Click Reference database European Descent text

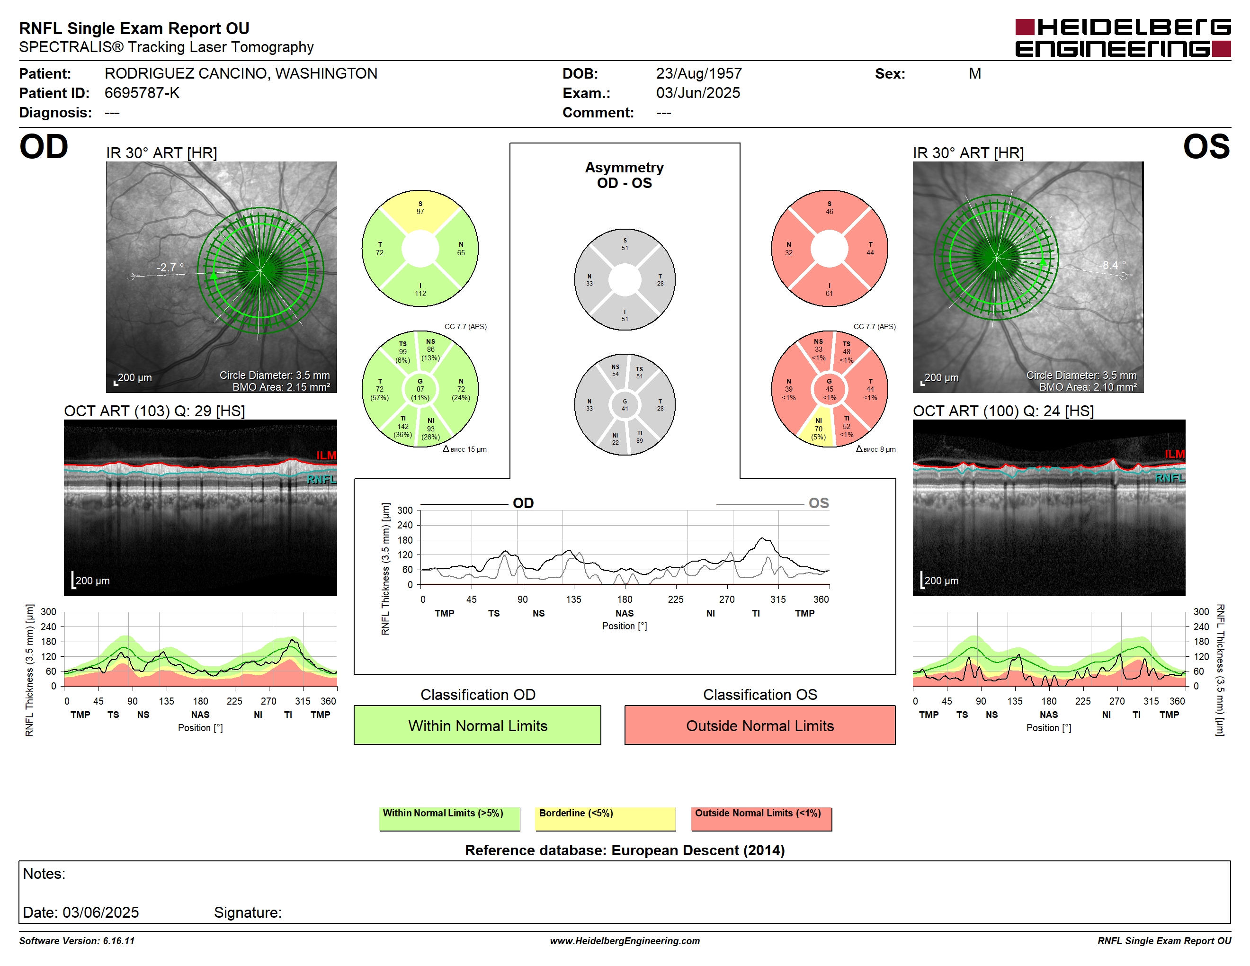(625, 850)
